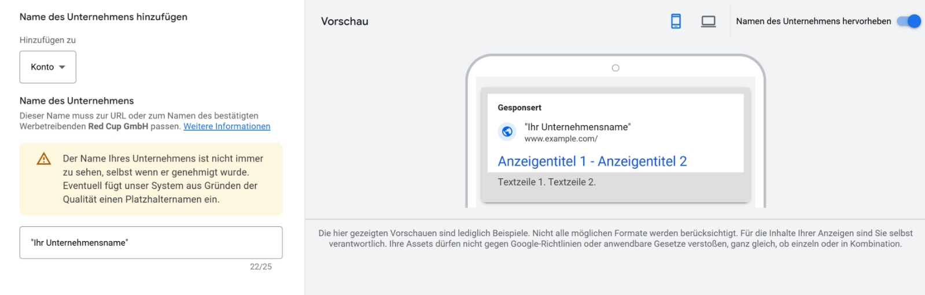Click Textzeile 1. Textzeile 2. description
Viewport: 925px width, 295px height.
(547, 182)
